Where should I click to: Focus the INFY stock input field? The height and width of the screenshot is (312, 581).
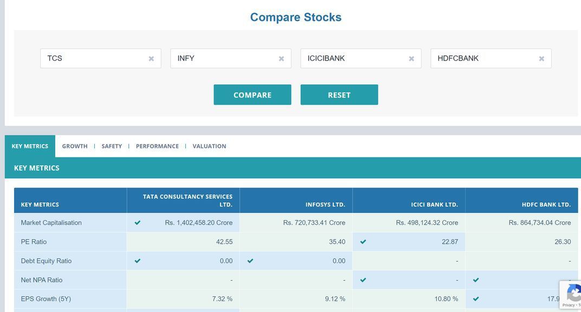(222, 58)
